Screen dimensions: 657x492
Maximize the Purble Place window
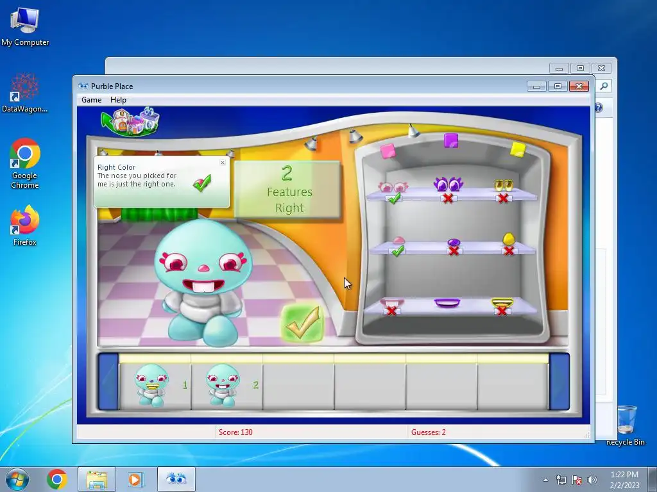pyautogui.click(x=558, y=86)
